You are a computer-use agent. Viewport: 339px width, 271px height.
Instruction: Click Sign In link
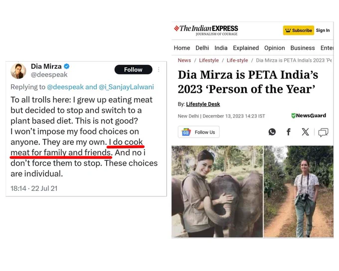(323, 30)
